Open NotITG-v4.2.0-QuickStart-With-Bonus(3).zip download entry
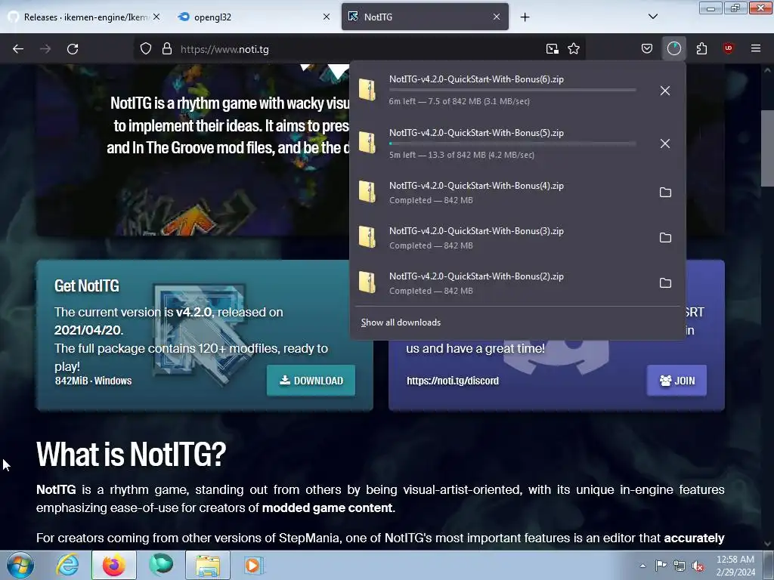 pos(501,238)
